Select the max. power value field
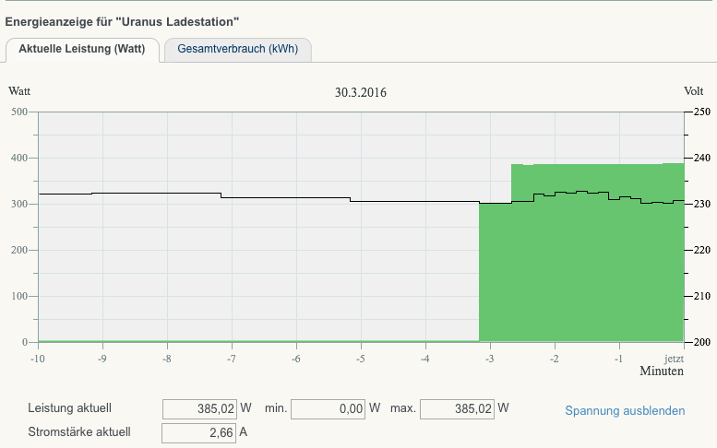The image size is (717, 448). 457,408
